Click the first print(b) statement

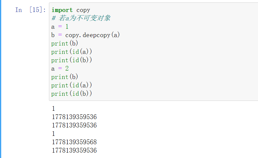65,43
